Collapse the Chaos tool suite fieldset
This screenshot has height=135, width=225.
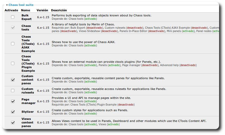pos(7,5)
